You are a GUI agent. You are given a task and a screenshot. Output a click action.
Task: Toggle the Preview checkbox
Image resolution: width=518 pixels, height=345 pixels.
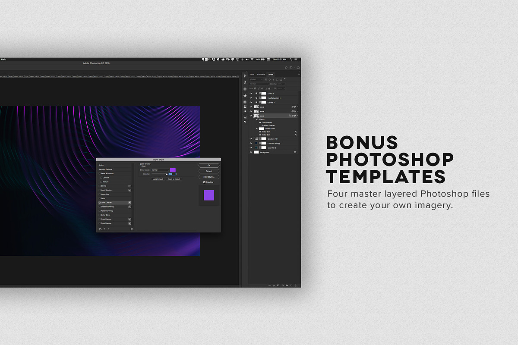pyautogui.click(x=205, y=182)
